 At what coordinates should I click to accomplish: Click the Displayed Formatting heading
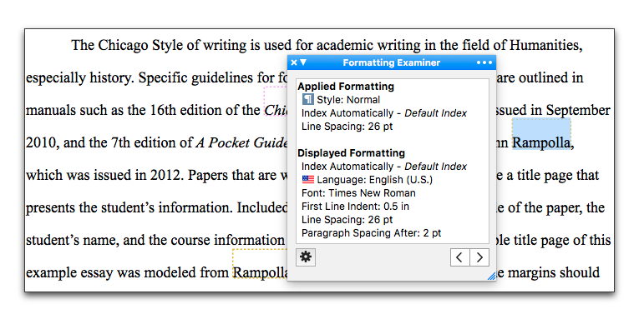352,153
